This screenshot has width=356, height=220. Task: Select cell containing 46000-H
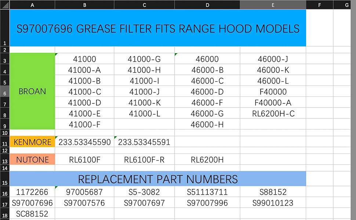(207, 124)
